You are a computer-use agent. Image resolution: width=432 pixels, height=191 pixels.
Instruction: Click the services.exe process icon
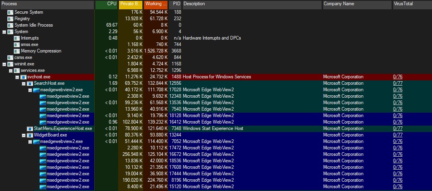(x=17, y=70)
